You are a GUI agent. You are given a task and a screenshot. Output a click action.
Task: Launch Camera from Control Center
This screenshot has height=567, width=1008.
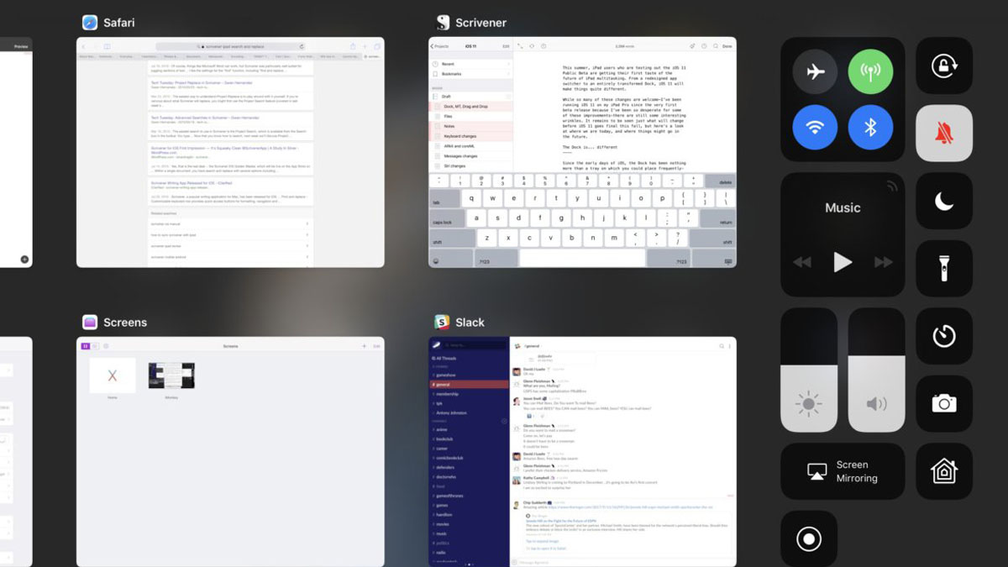[943, 403]
